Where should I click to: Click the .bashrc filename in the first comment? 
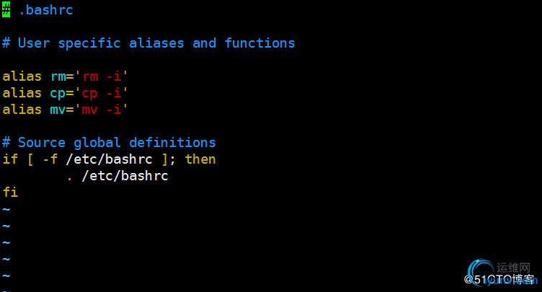coord(46,10)
